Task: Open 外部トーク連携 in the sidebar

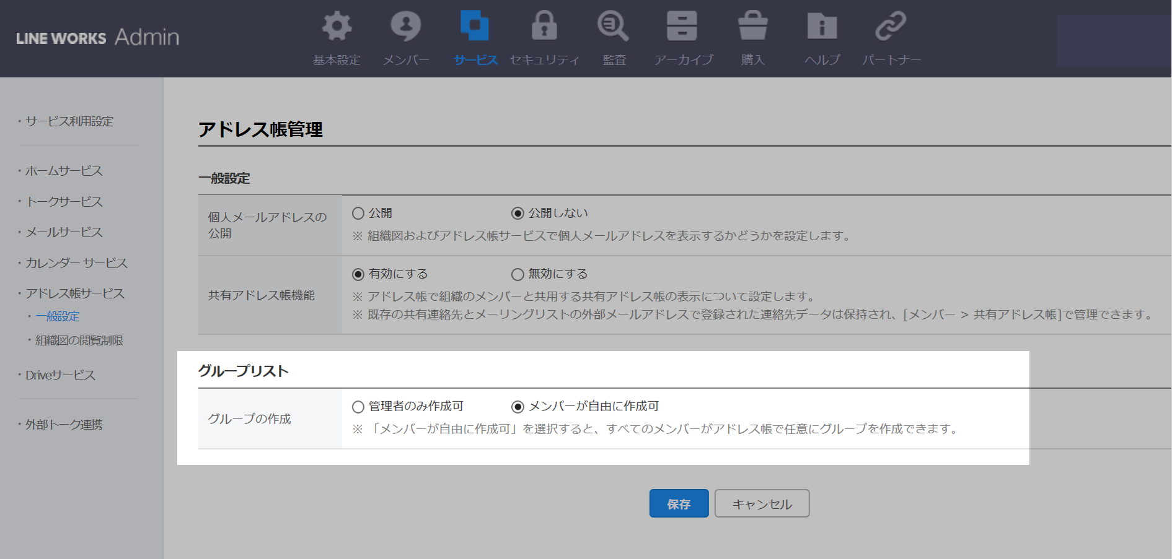Action: [x=64, y=425]
